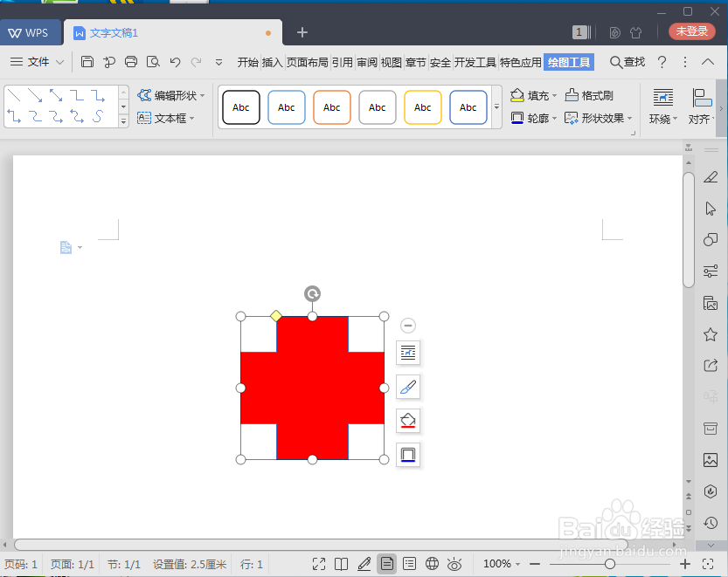The width and height of the screenshot is (728, 577).
Task: Enable eye protection mode in status bar
Action: tap(454, 564)
